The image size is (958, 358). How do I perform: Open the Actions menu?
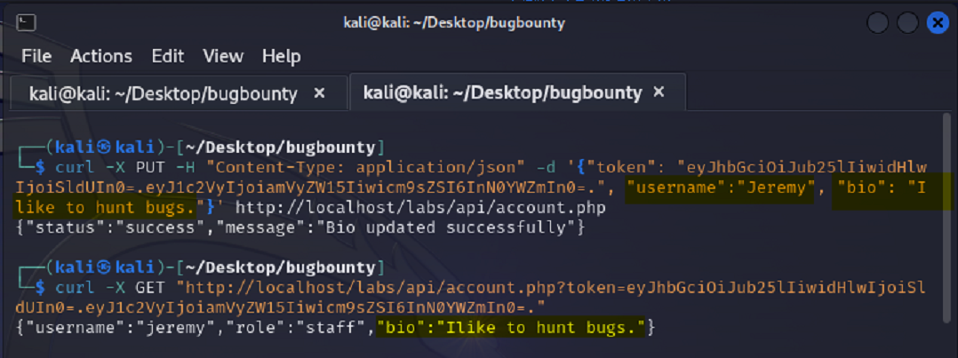pyautogui.click(x=100, y=56)
